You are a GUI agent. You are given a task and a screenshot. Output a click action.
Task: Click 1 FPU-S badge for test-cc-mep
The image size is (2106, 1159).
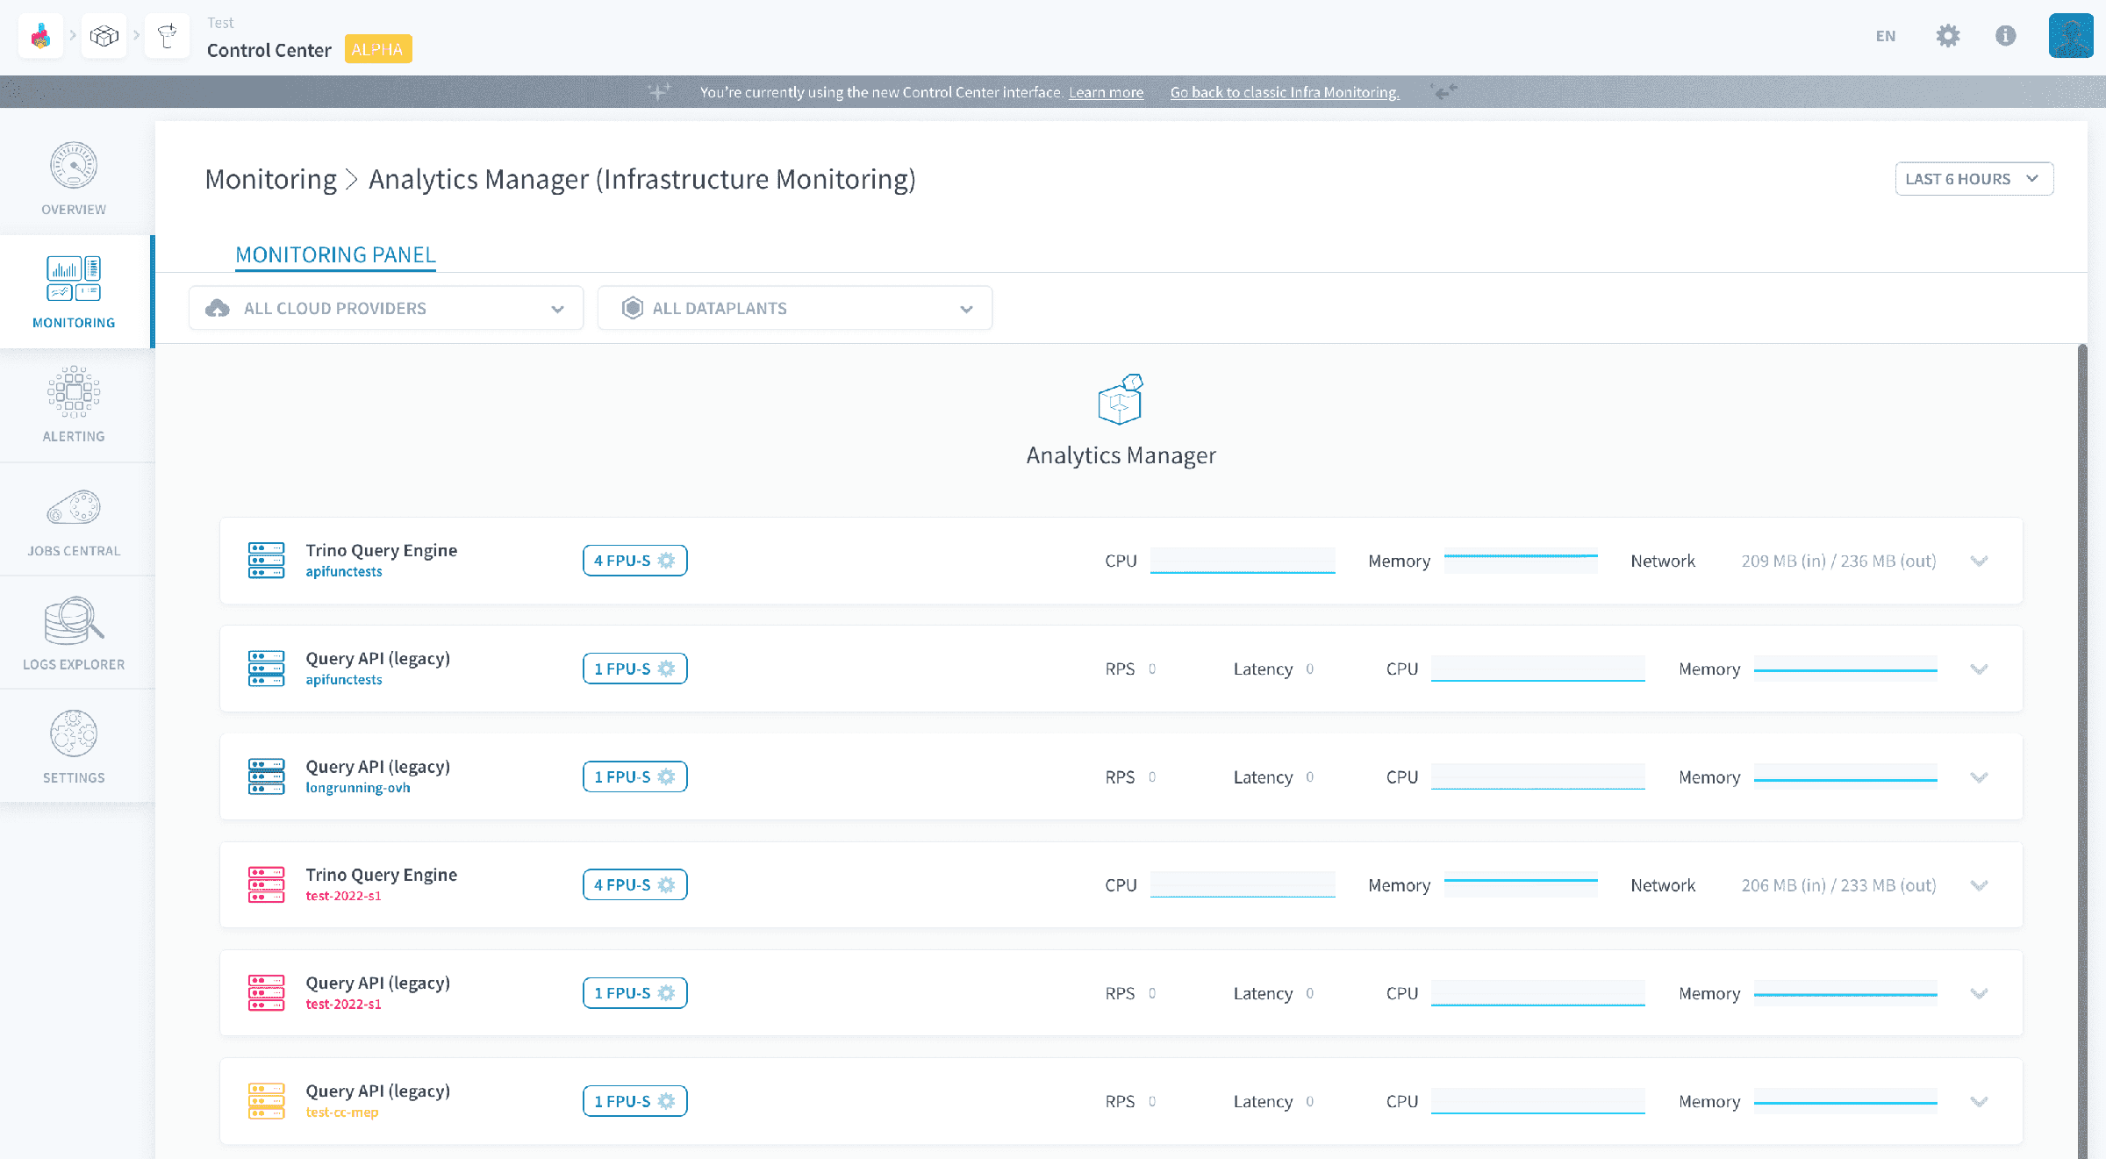click(x=634, y=1101)
